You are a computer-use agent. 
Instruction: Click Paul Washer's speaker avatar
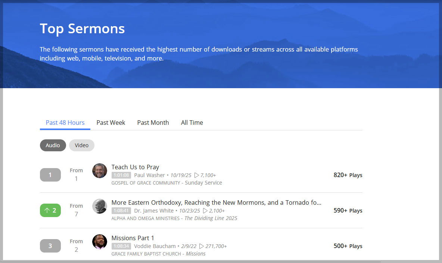[x=100, y=171]
